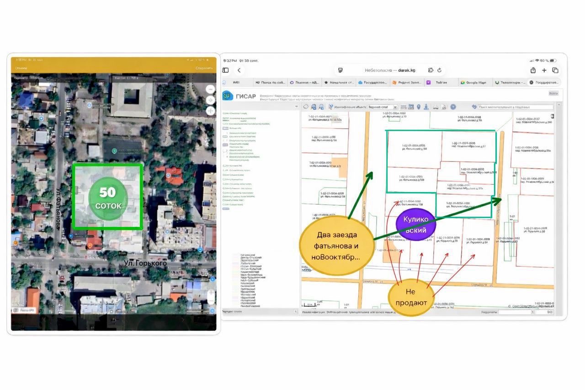Click the Войти login button
Image resolution: width=585 pixels, height=390 pixels.
553,93
